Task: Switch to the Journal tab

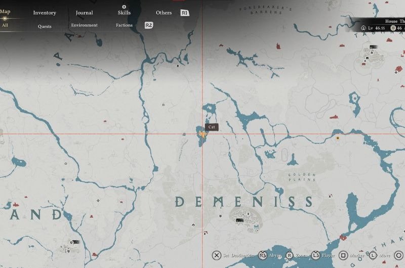Action: (x=84, y=13)
